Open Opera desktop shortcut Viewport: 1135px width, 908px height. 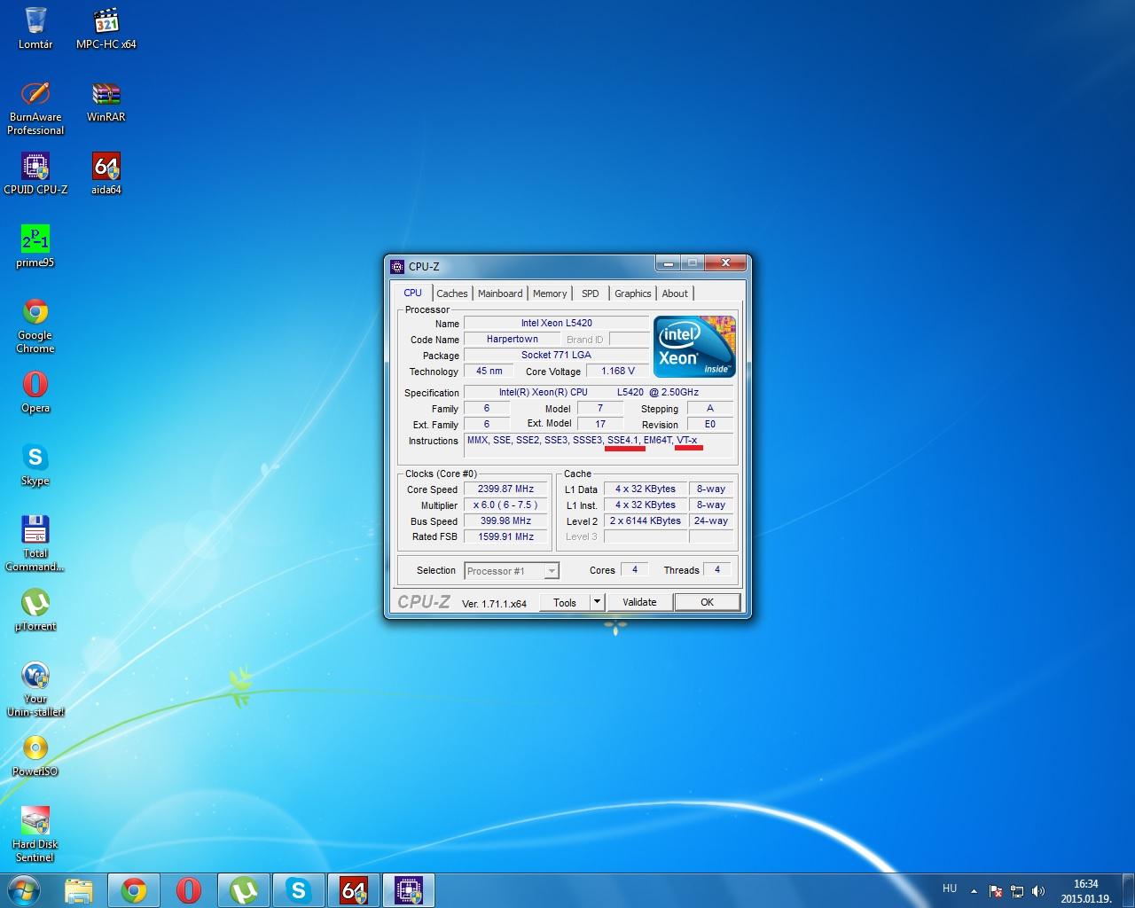35,392
